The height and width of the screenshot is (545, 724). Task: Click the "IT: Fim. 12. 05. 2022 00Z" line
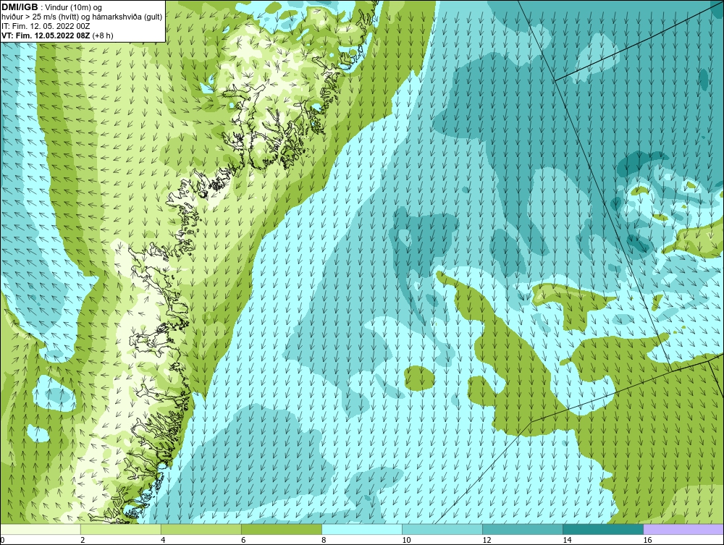[x=46, y=26]
